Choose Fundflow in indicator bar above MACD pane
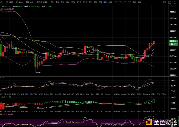 point(116,94)
